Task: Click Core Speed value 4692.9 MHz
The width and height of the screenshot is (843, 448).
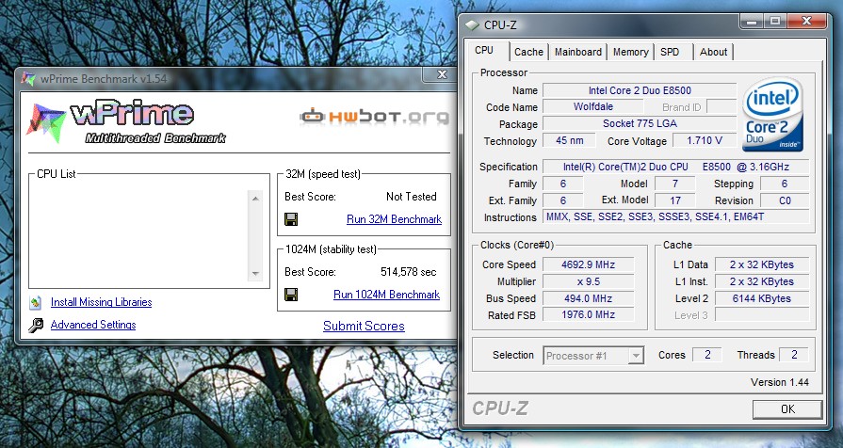Action: [x=588, y=264]
